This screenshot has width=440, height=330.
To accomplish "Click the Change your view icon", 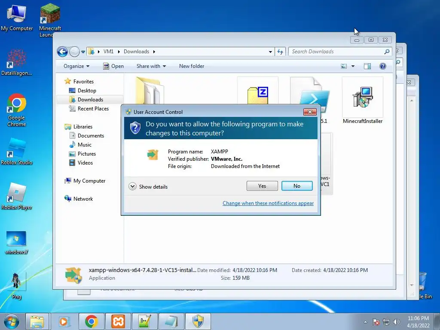I will tap(344, 66).
